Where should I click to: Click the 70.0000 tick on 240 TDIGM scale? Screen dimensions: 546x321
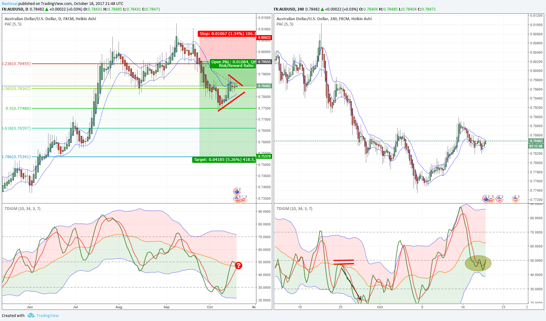point(536,232)
